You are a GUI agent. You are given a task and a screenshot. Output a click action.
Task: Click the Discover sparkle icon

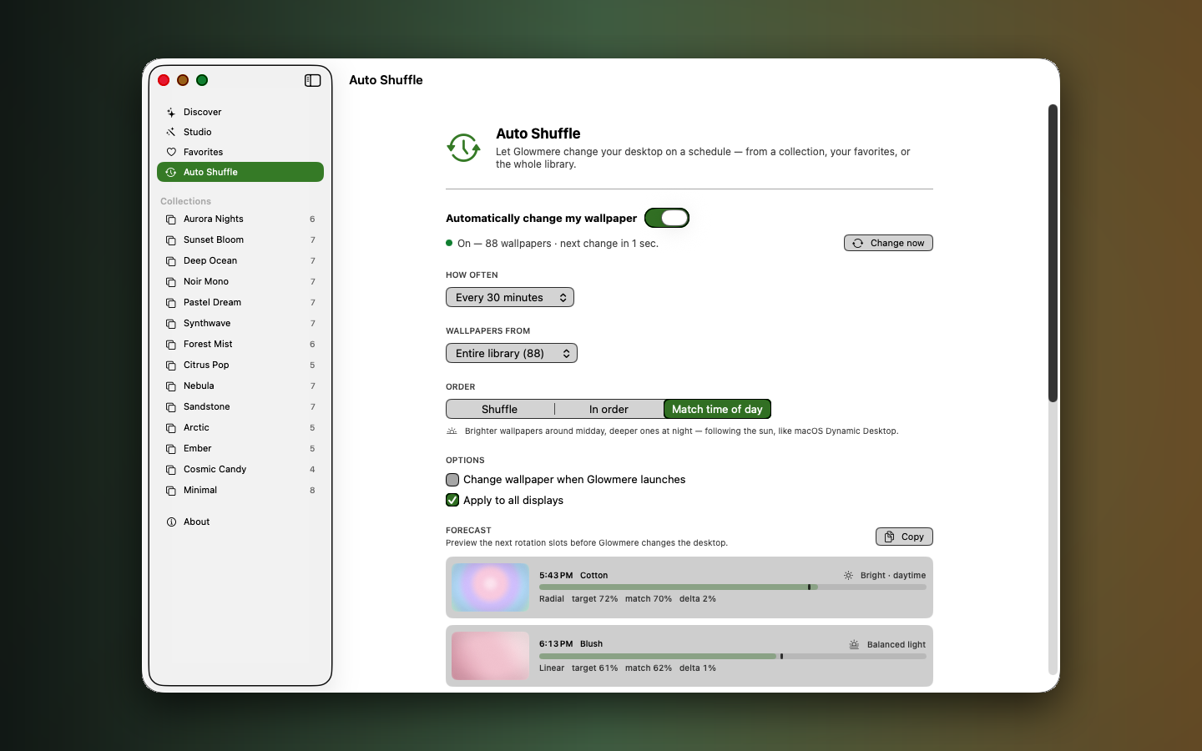(x=171, y=112)
